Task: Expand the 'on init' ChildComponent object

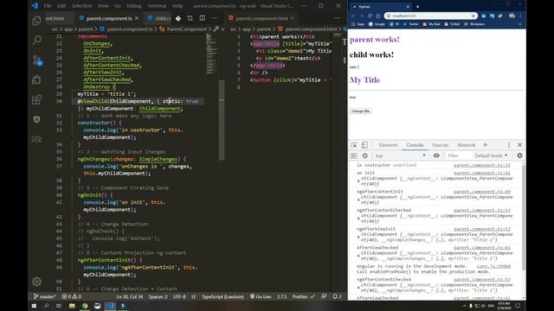Action: coord(358,181)
